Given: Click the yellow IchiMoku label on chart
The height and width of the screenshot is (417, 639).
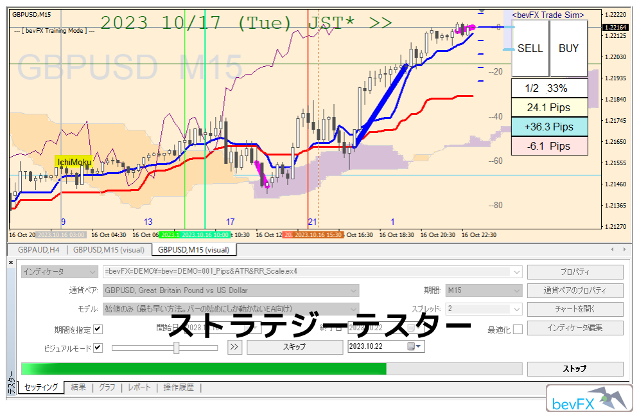Looking at the screenshot, I should click(x=74, y=162).
